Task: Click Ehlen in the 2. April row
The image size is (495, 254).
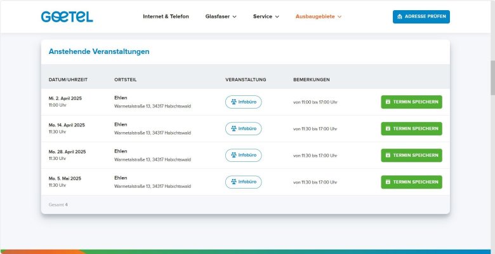Action: 121,98
